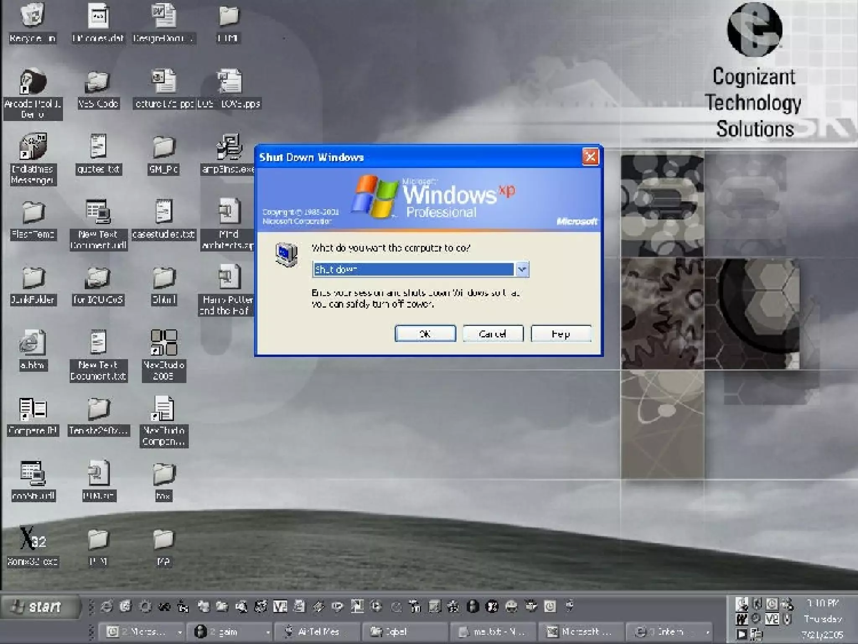This screenshot has width=858, height=644.
Task: Open the Sonix32.exe desktop icon
Action: [33, 539]
